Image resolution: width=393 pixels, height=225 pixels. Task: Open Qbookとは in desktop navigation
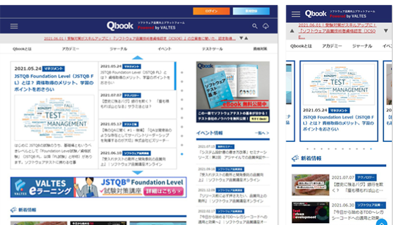[22, 49]
